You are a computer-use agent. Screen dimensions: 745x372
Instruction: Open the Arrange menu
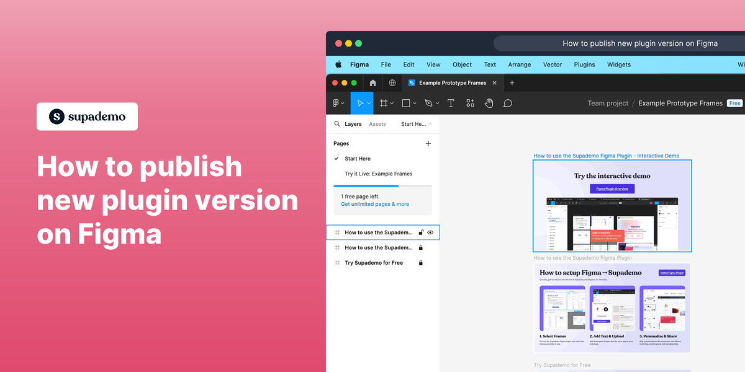(x=520, y=64)
